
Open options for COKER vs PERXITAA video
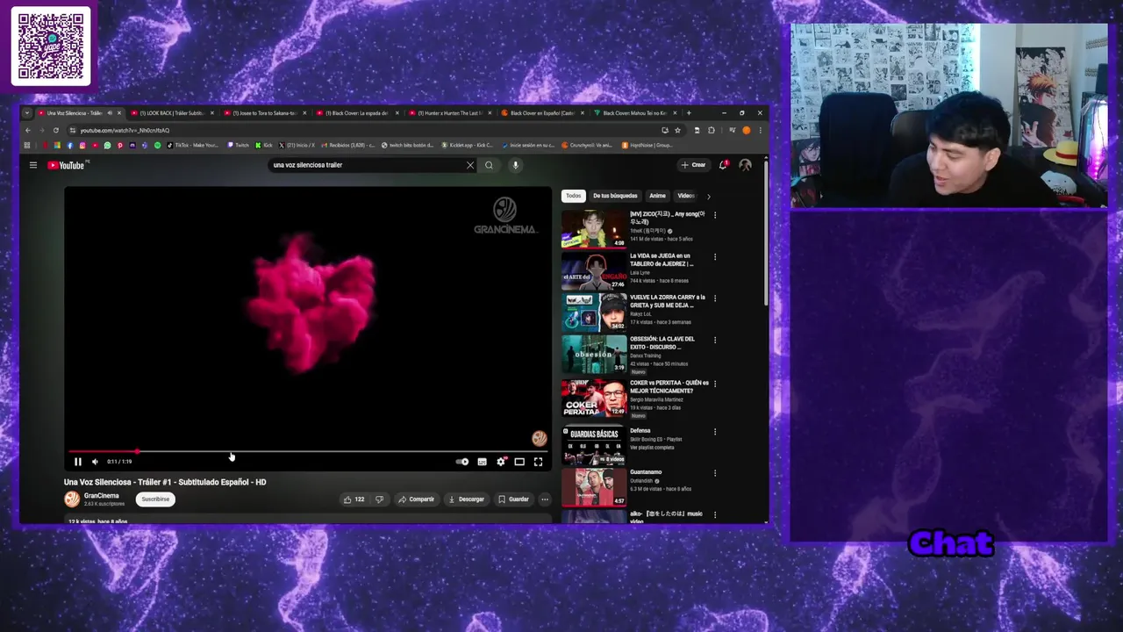click(x=714, y=384)
